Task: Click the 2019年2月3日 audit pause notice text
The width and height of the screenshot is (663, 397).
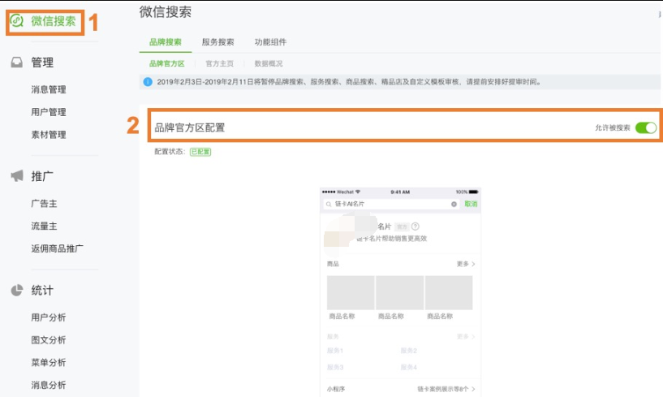Action: [349, 82]
